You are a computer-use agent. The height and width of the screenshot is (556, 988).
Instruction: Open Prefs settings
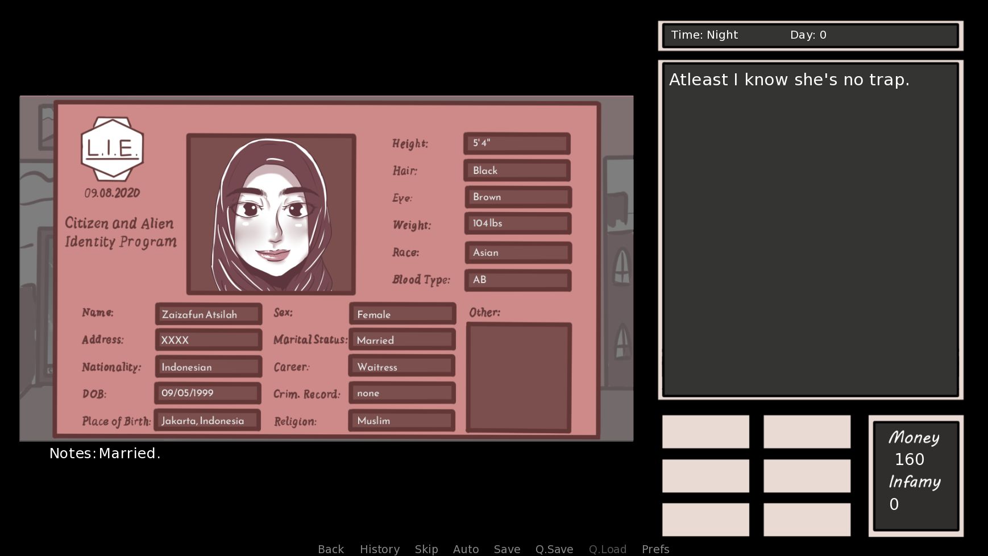point(655,549)
